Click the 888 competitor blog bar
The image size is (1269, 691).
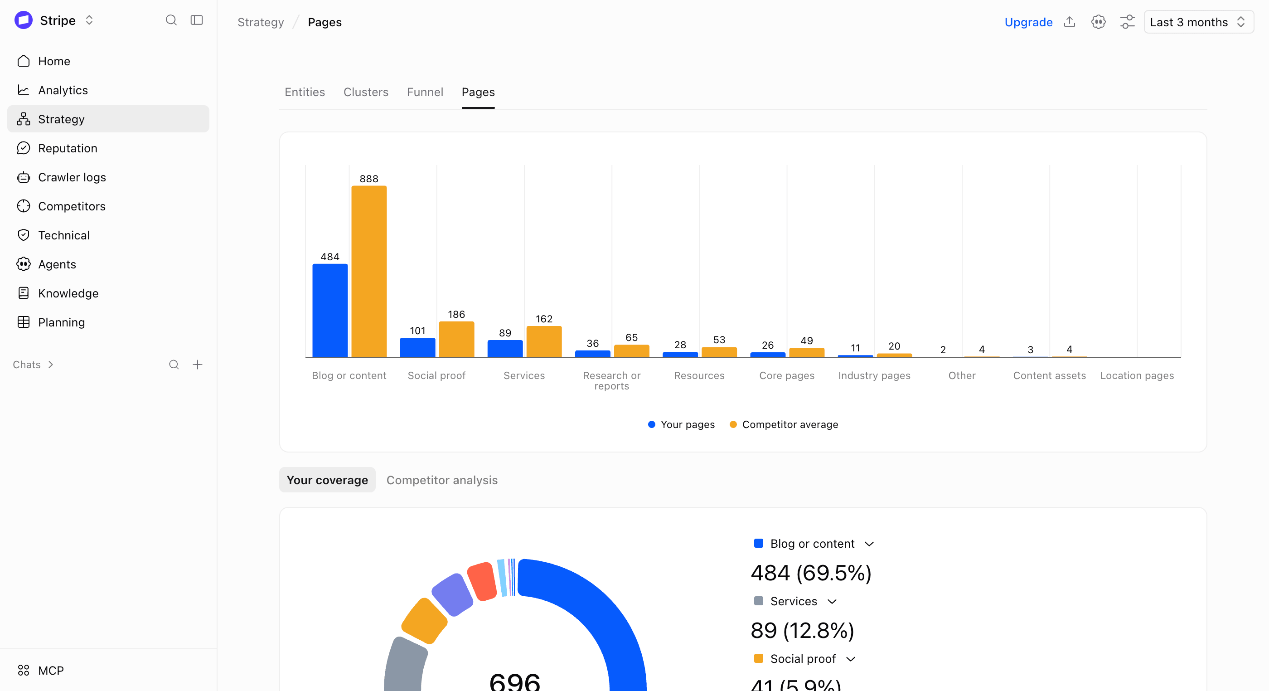point(369,272)
